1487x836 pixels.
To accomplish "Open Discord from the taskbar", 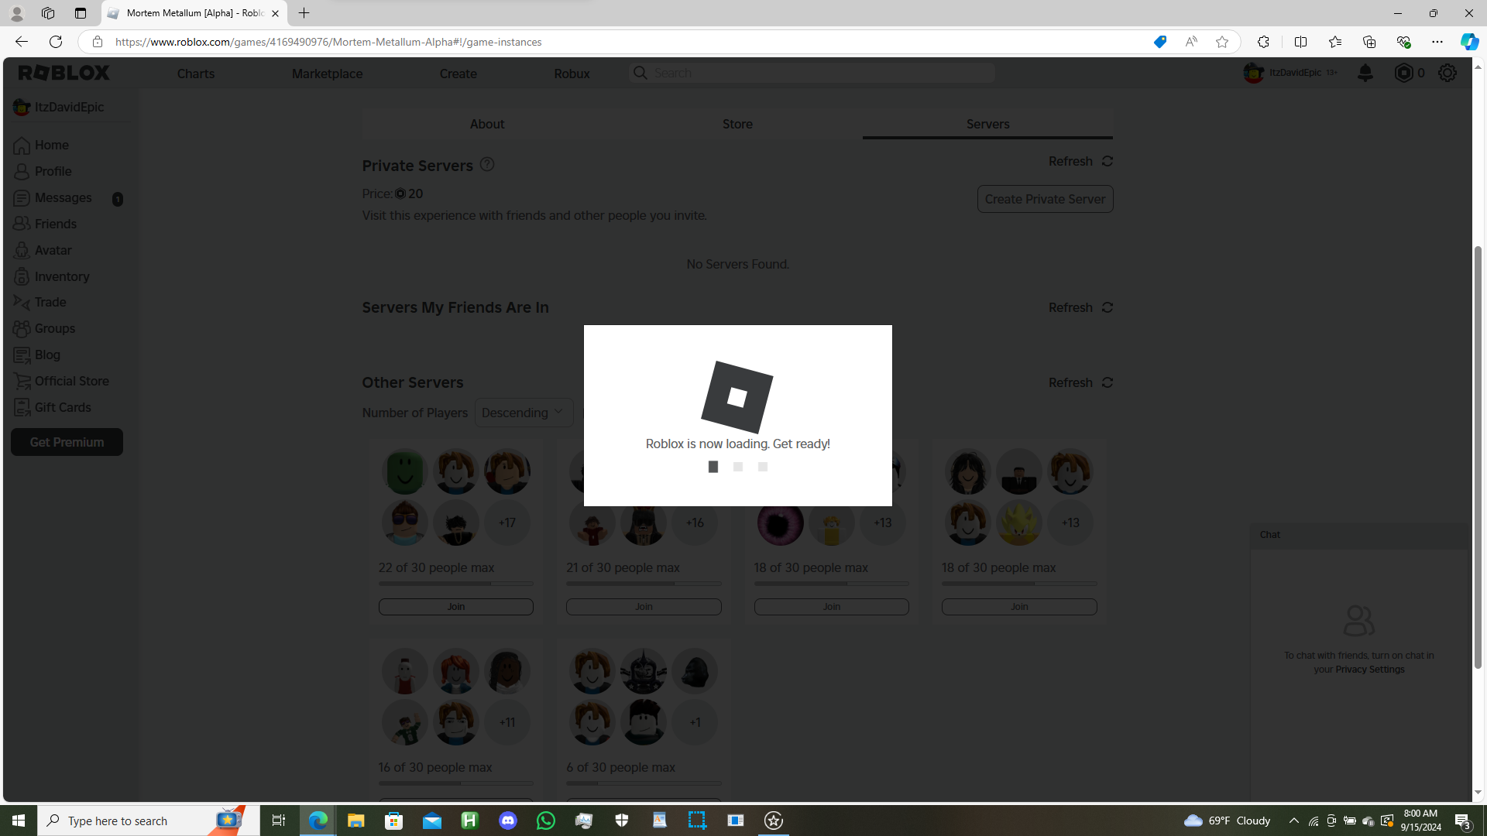I will [x=508, y=821].
